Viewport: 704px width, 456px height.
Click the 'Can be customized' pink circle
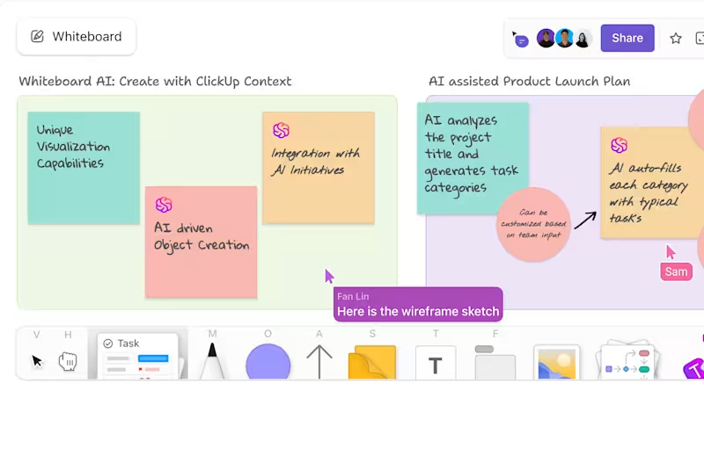pyautogui.click(x=533, y=224)
